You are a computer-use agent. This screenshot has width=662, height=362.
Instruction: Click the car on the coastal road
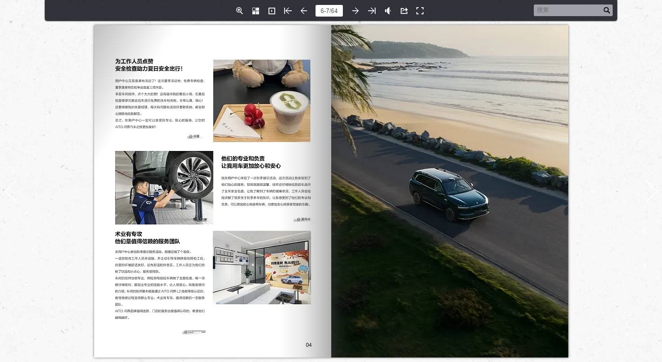click(449, 194)
